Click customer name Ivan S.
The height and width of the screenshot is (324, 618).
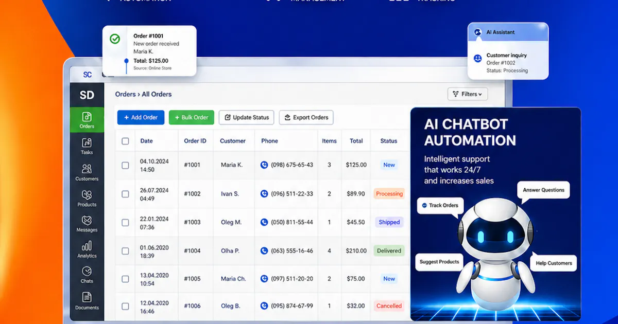coord(230,194)
